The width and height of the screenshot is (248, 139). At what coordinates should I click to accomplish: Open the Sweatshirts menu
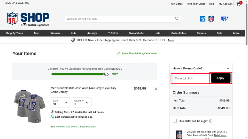[136, 33]
